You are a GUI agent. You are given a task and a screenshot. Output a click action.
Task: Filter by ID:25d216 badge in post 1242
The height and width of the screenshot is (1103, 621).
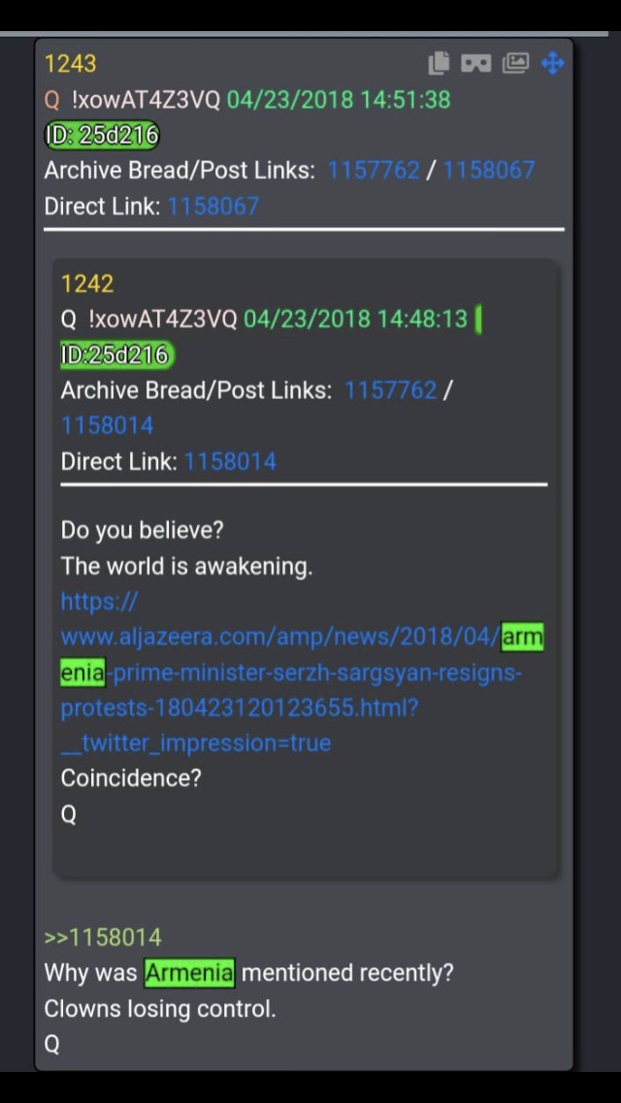(116, 355)
